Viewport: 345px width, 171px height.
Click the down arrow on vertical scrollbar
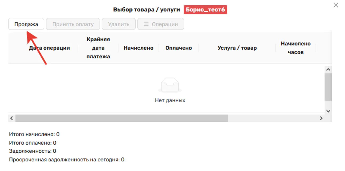click(x=328, y=111)
